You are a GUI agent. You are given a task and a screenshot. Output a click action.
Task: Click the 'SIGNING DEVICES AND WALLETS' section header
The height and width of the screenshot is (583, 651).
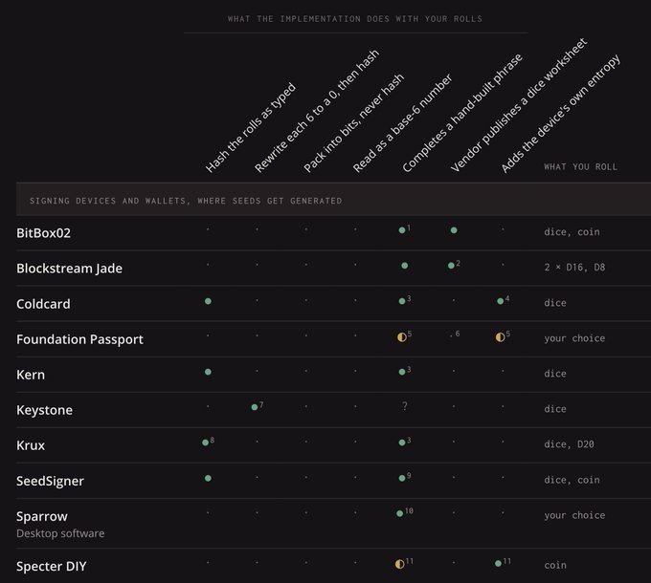click(186, 201)
